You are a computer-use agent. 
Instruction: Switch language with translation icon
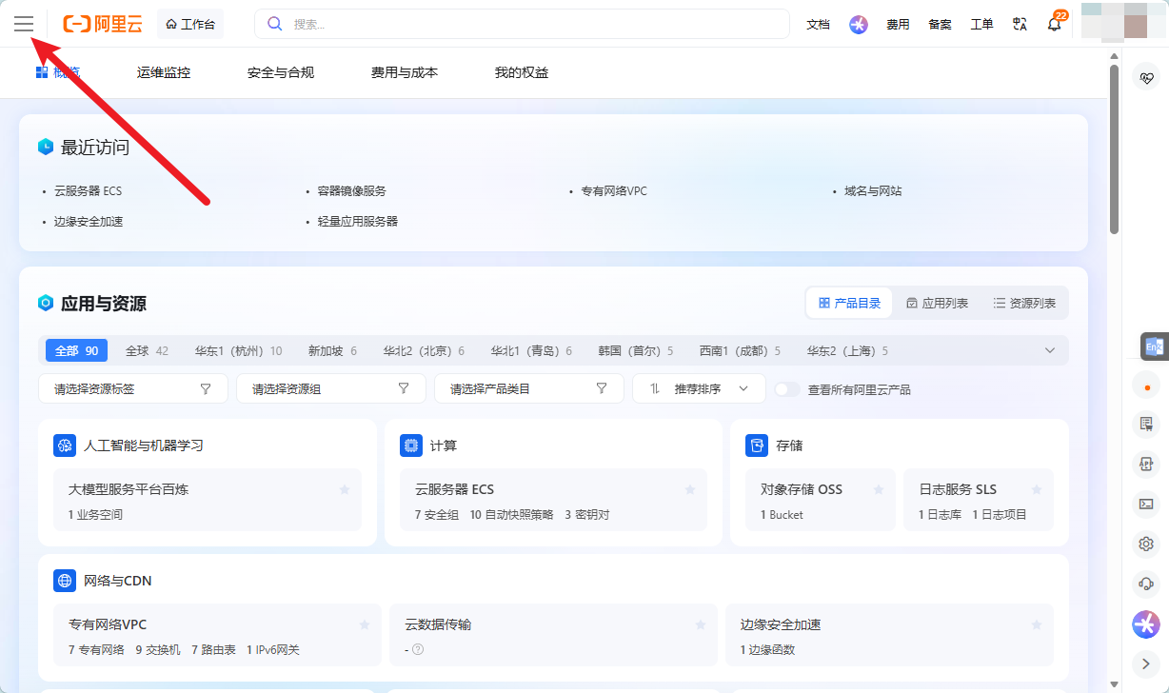click(1020, 25)
